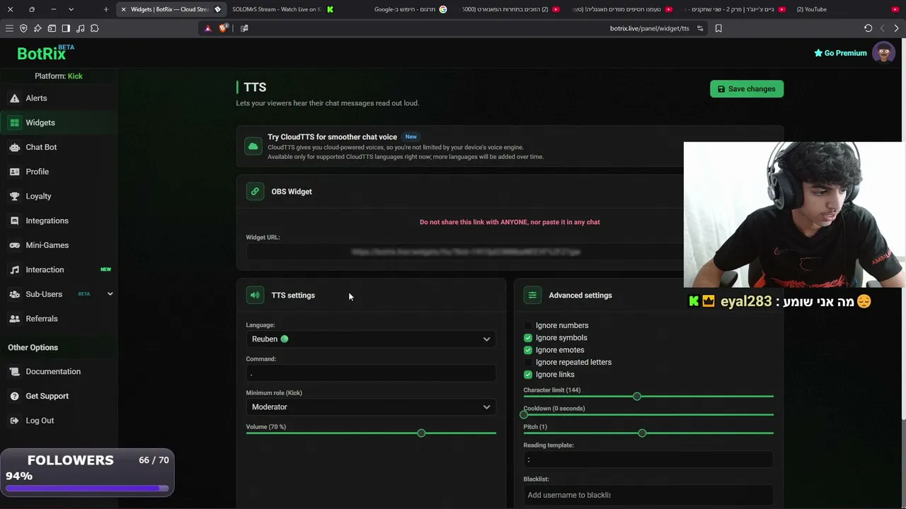Open a new browser tab with plus
The height and width of the screenshot is (509, 906).
105,9
